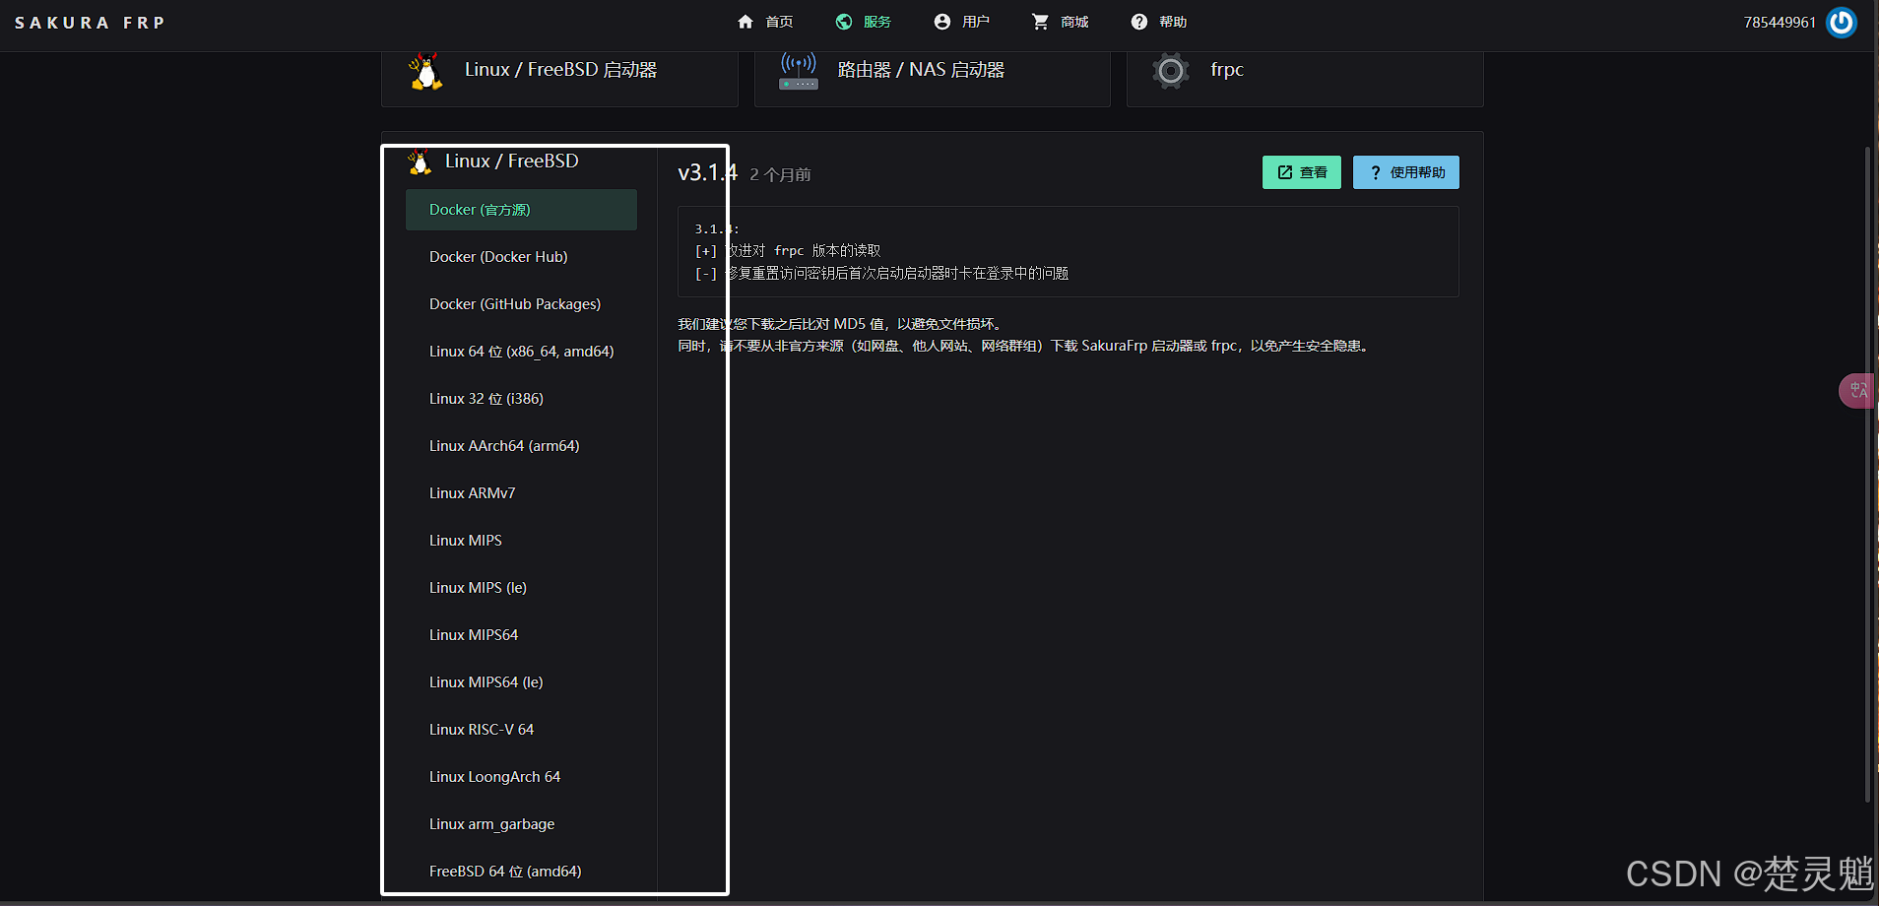The height and width of the screenshot is (906, 1879).
Task: Click the home icon in navbar
Action: click(x=745, y=22)
